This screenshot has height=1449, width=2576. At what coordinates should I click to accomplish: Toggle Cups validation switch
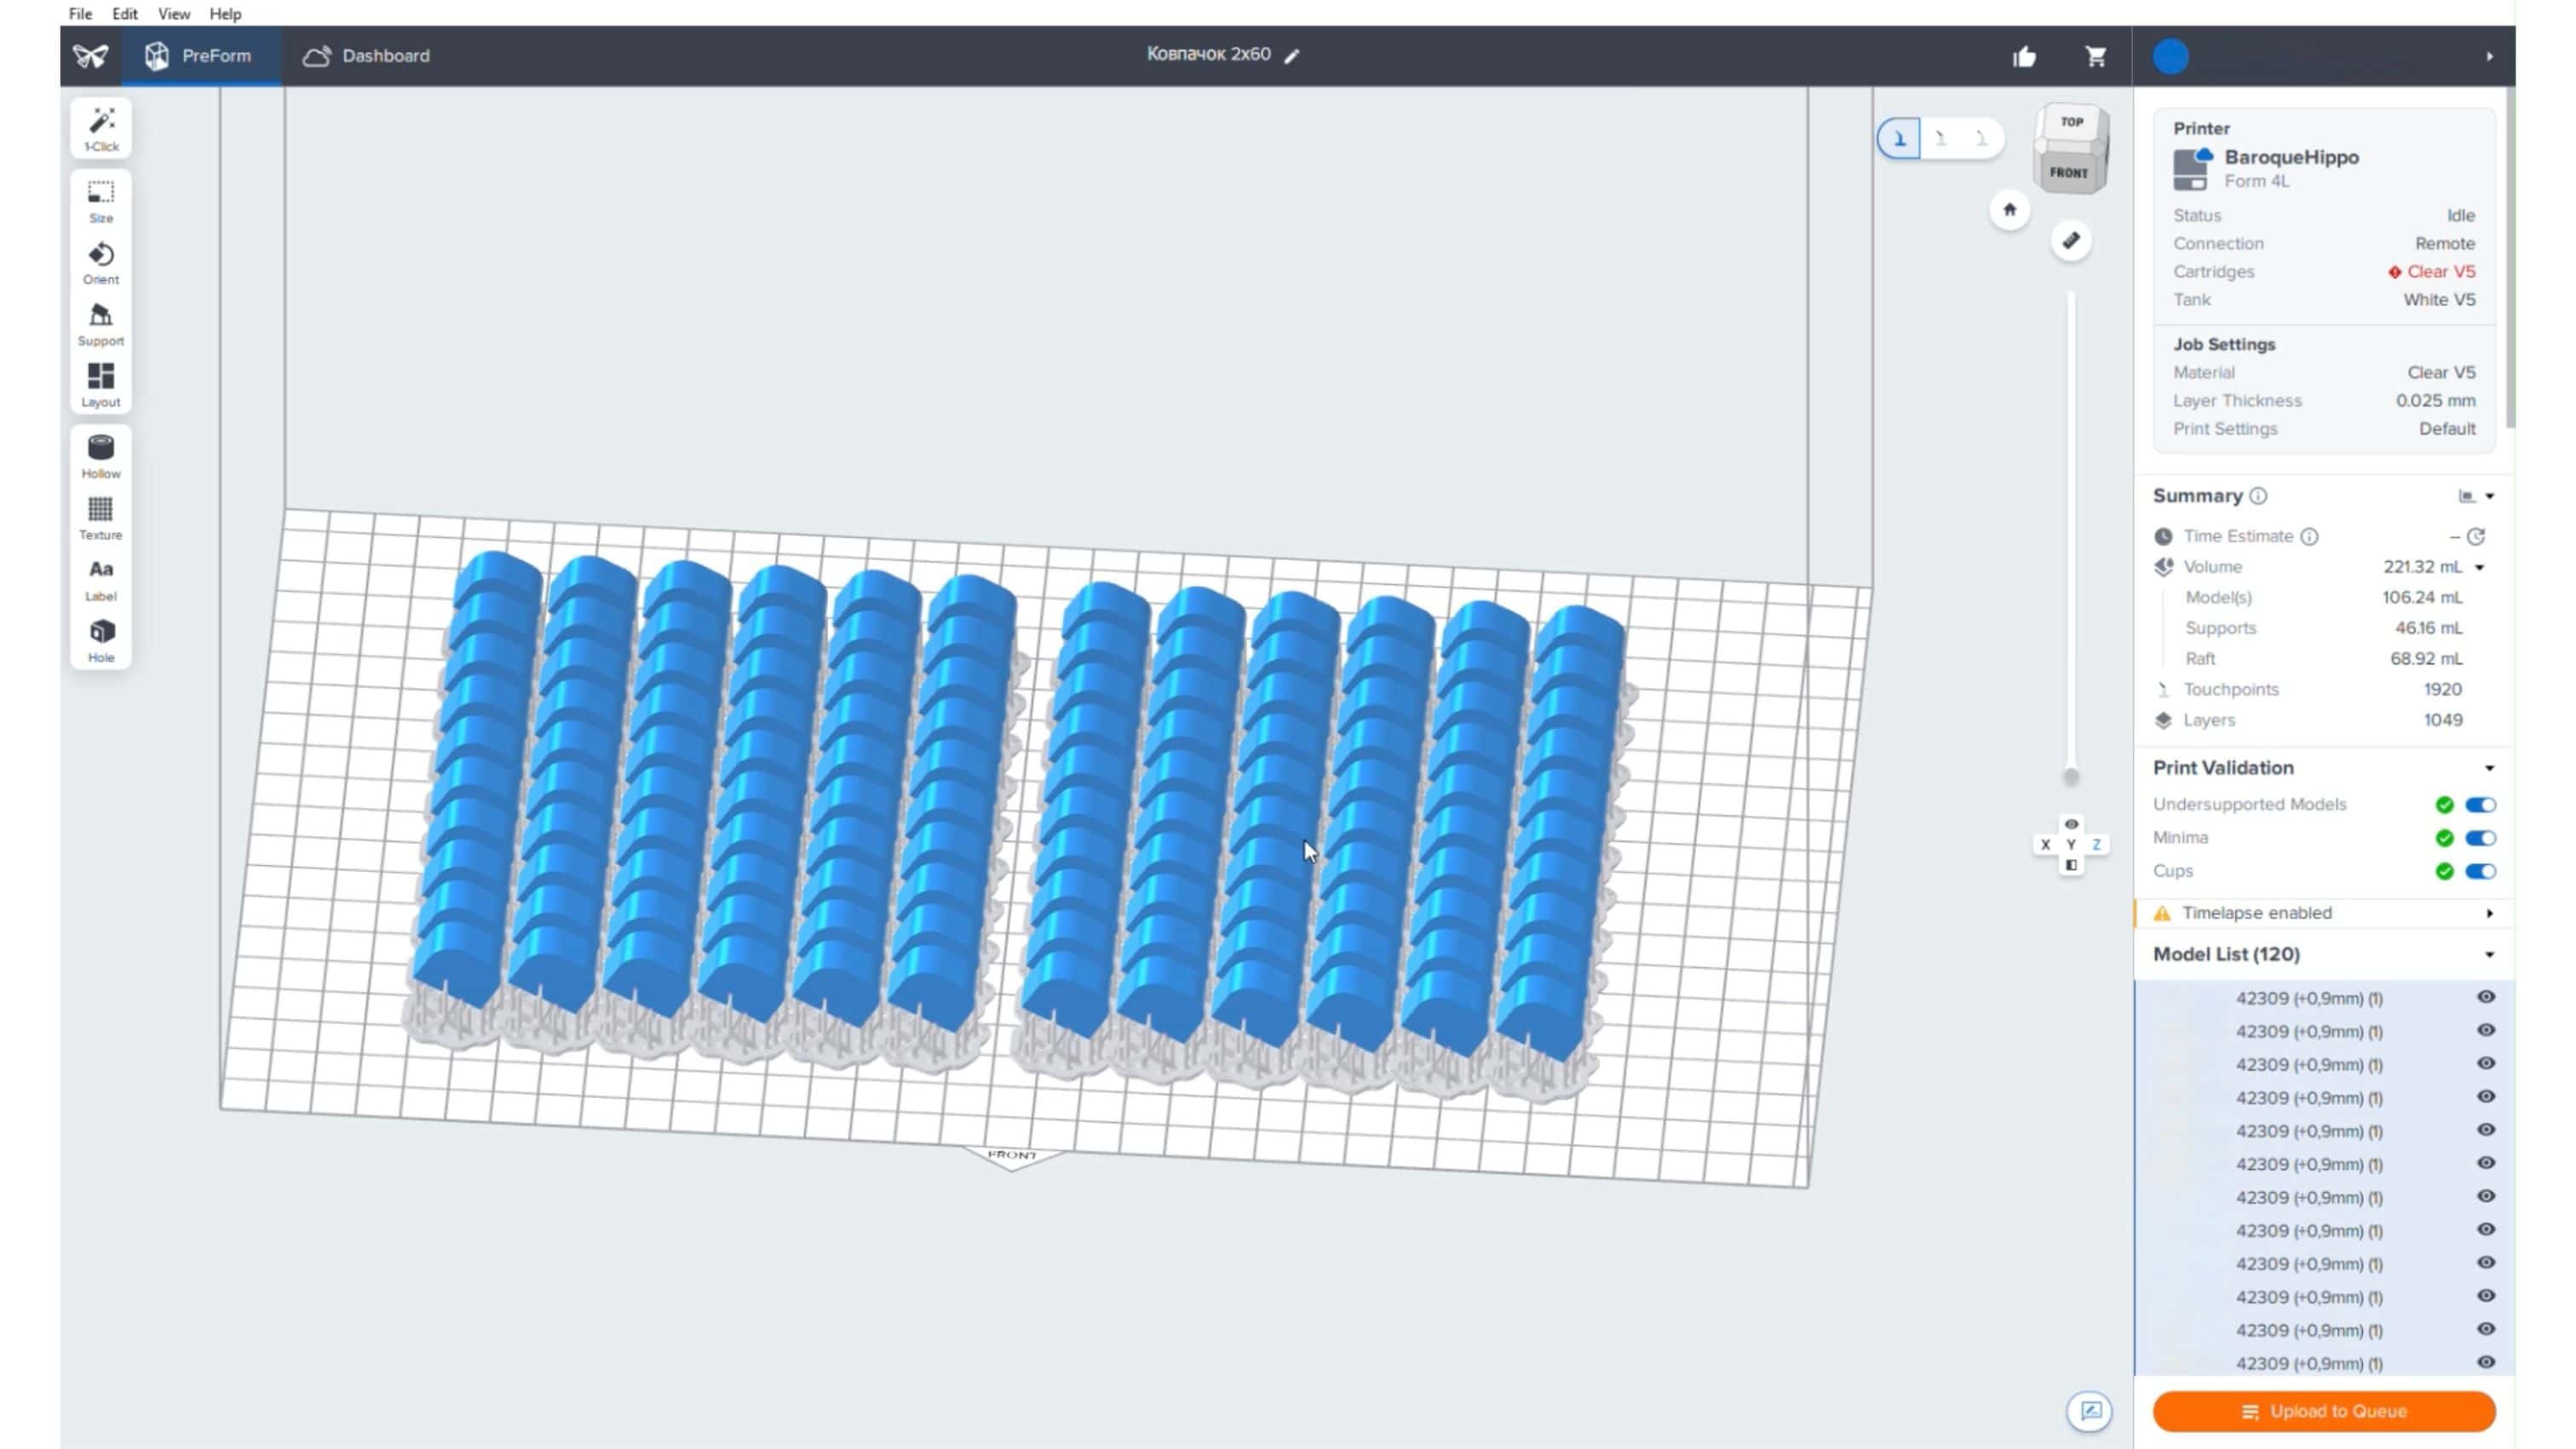pyautogui.click(x=2480, y=872)
